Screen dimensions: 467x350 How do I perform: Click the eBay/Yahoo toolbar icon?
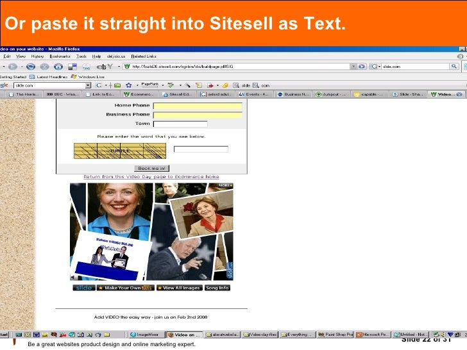point(105,67)
